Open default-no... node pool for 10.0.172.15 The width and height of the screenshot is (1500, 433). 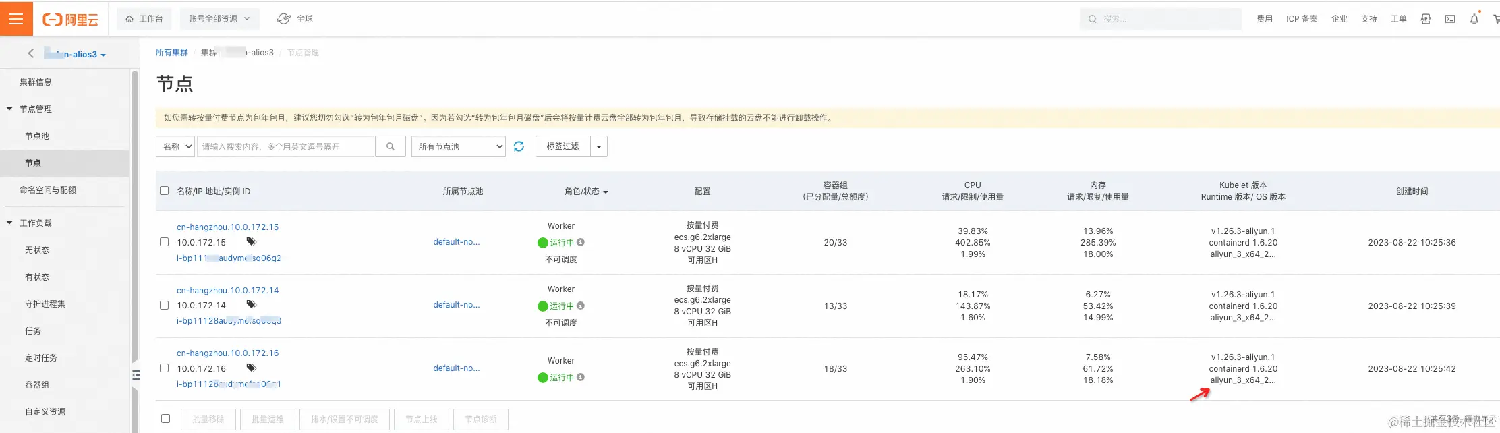point(457,242)
